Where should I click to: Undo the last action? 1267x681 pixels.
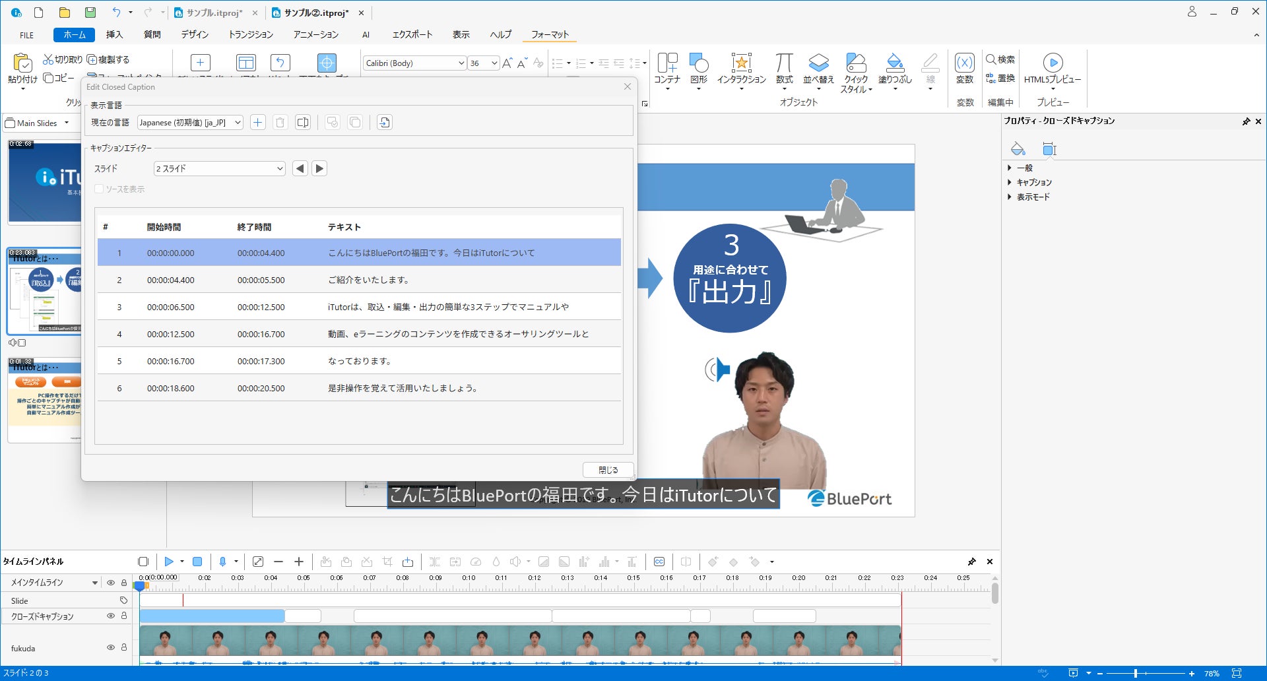click(116, 12)
